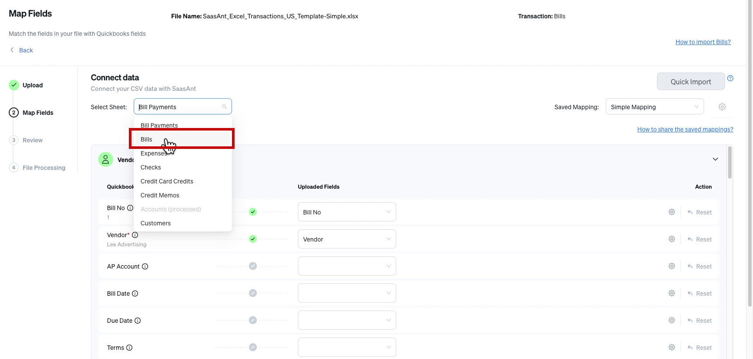Select Credit Memos sheet option
The width and height of the screenshot is (753, 359).
183,195
